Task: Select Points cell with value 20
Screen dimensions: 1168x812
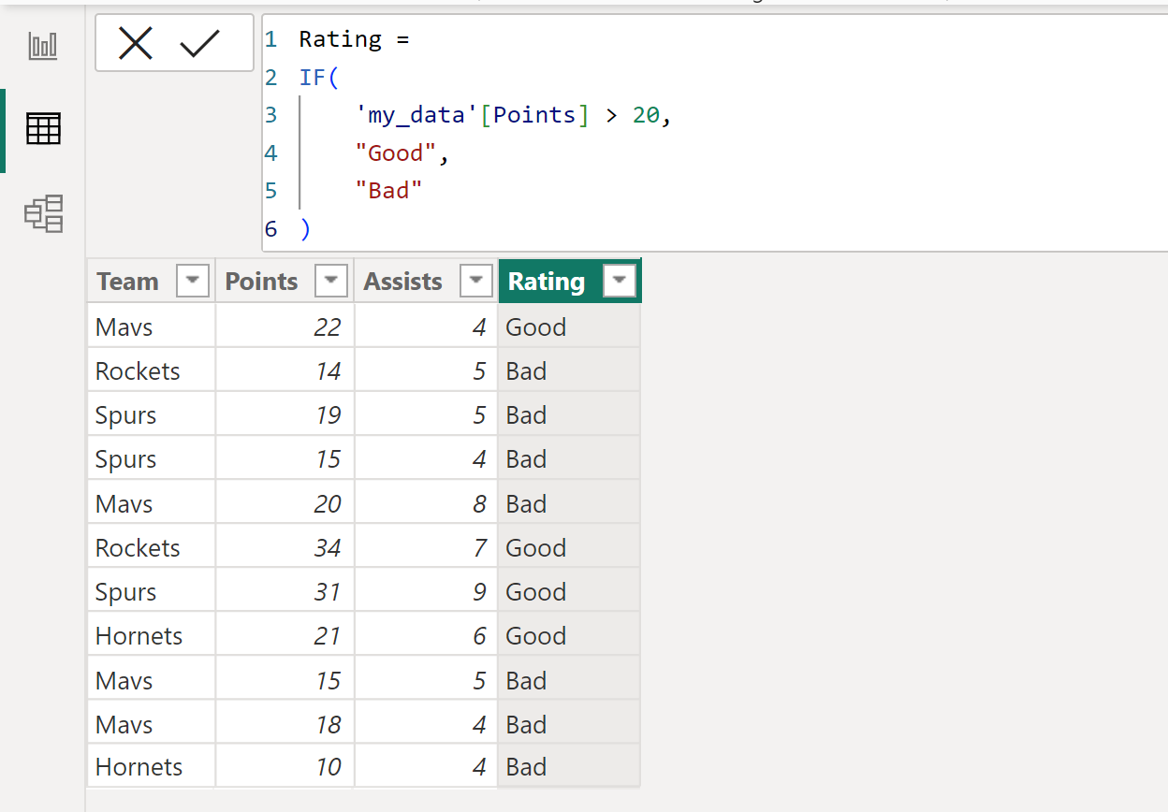Action: point(285,503)
